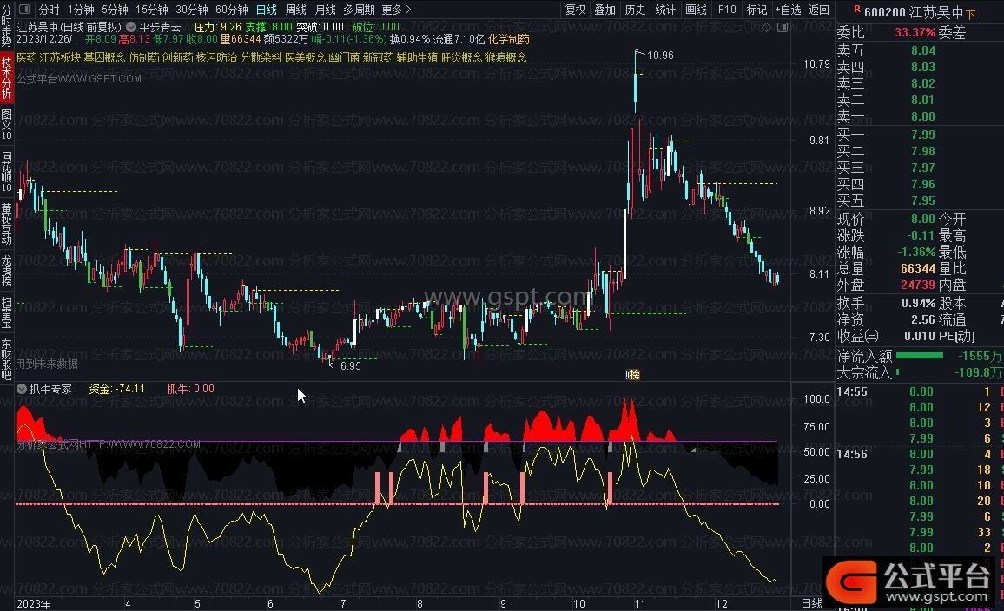Open the 扫雷宝 sidebar tab
The width and height of the screenshot is (1004, 611).
(x=6, y=312)
